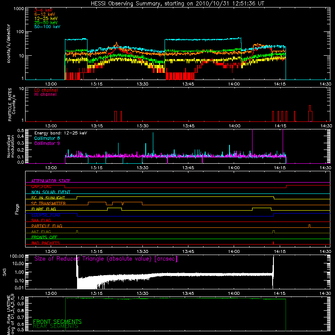Select the SC_IN_SUNLIGHT flag label
Image resolution: width=335 pixels, height=335 pixels.
click(x=48, y=198)
